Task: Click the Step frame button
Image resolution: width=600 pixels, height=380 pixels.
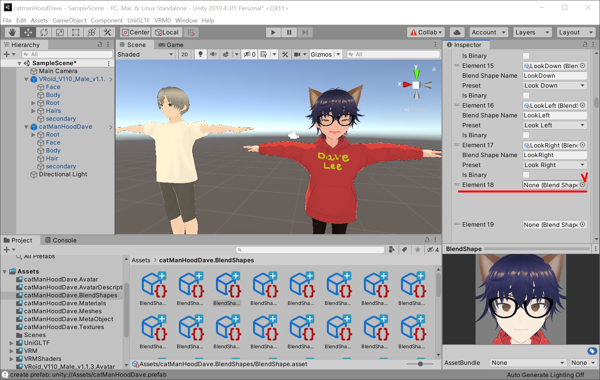Action: point(305,32)
